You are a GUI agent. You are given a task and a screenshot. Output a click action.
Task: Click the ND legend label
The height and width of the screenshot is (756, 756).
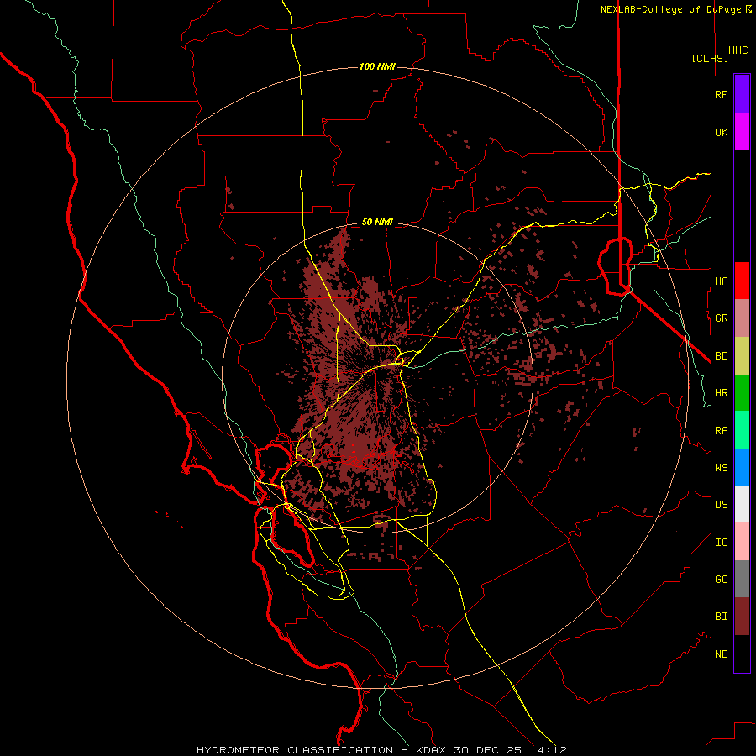tap(721, 654)
